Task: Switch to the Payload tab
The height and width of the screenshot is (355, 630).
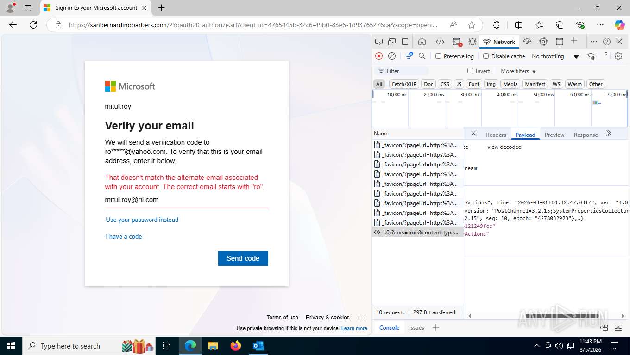Action: point(525,135)
